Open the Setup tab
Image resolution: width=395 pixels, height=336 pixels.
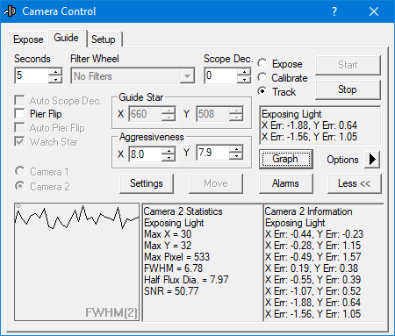pyautogui.click(x=104, y=39)
